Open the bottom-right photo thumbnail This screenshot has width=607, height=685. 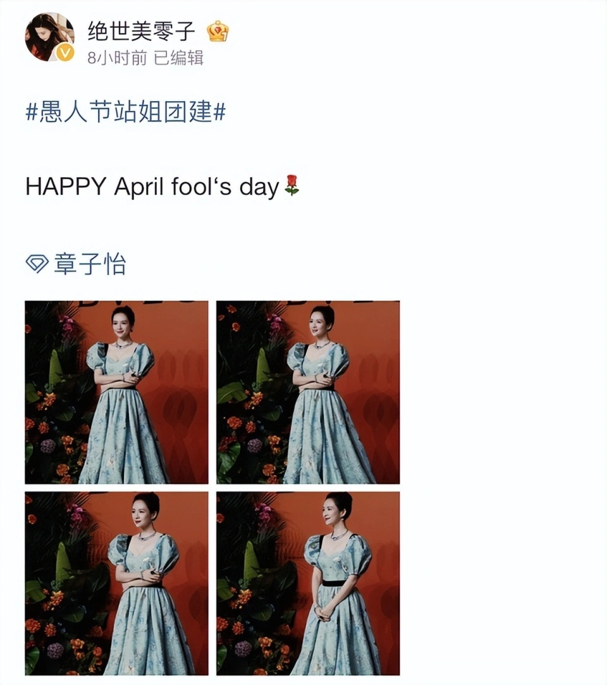click(308, 583)
